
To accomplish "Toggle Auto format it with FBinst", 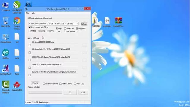I will point(29,27).
